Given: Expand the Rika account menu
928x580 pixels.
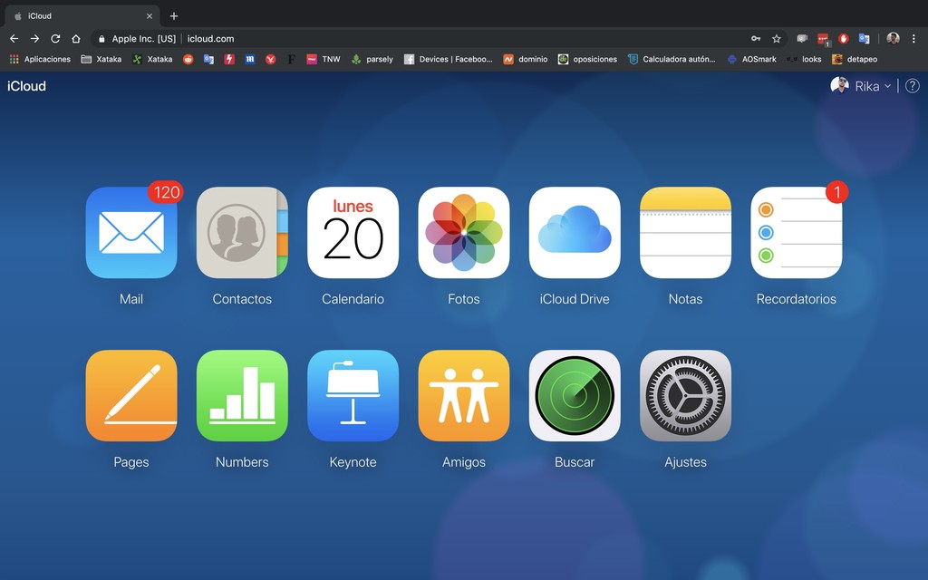Looking at the screenshot, I should pyautogui.click(x=867, y=86).
